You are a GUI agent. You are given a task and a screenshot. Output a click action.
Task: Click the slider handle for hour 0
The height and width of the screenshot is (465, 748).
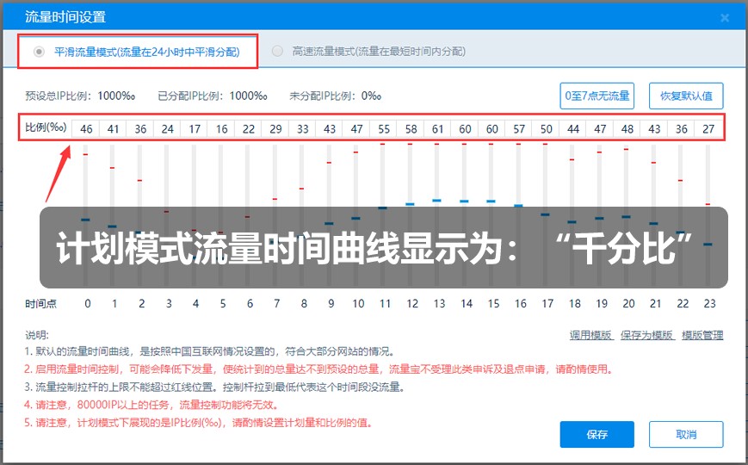click(x=85, y=220)
